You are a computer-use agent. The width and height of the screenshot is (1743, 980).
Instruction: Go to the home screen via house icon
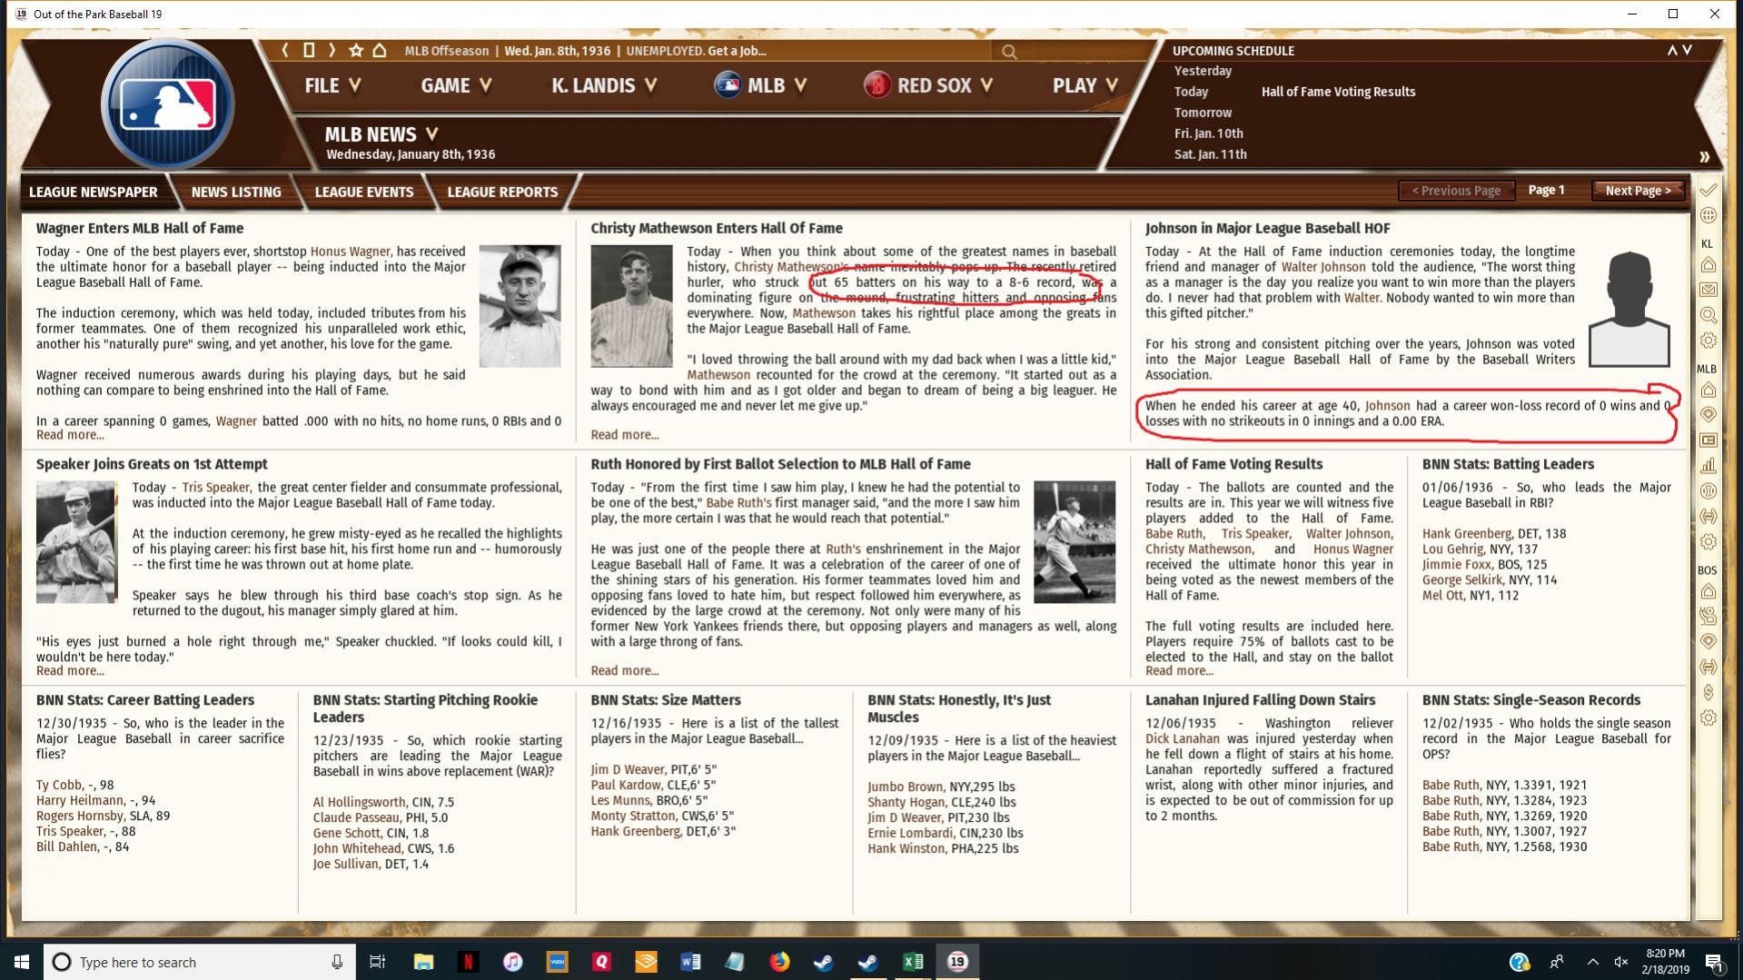point(380,51)
